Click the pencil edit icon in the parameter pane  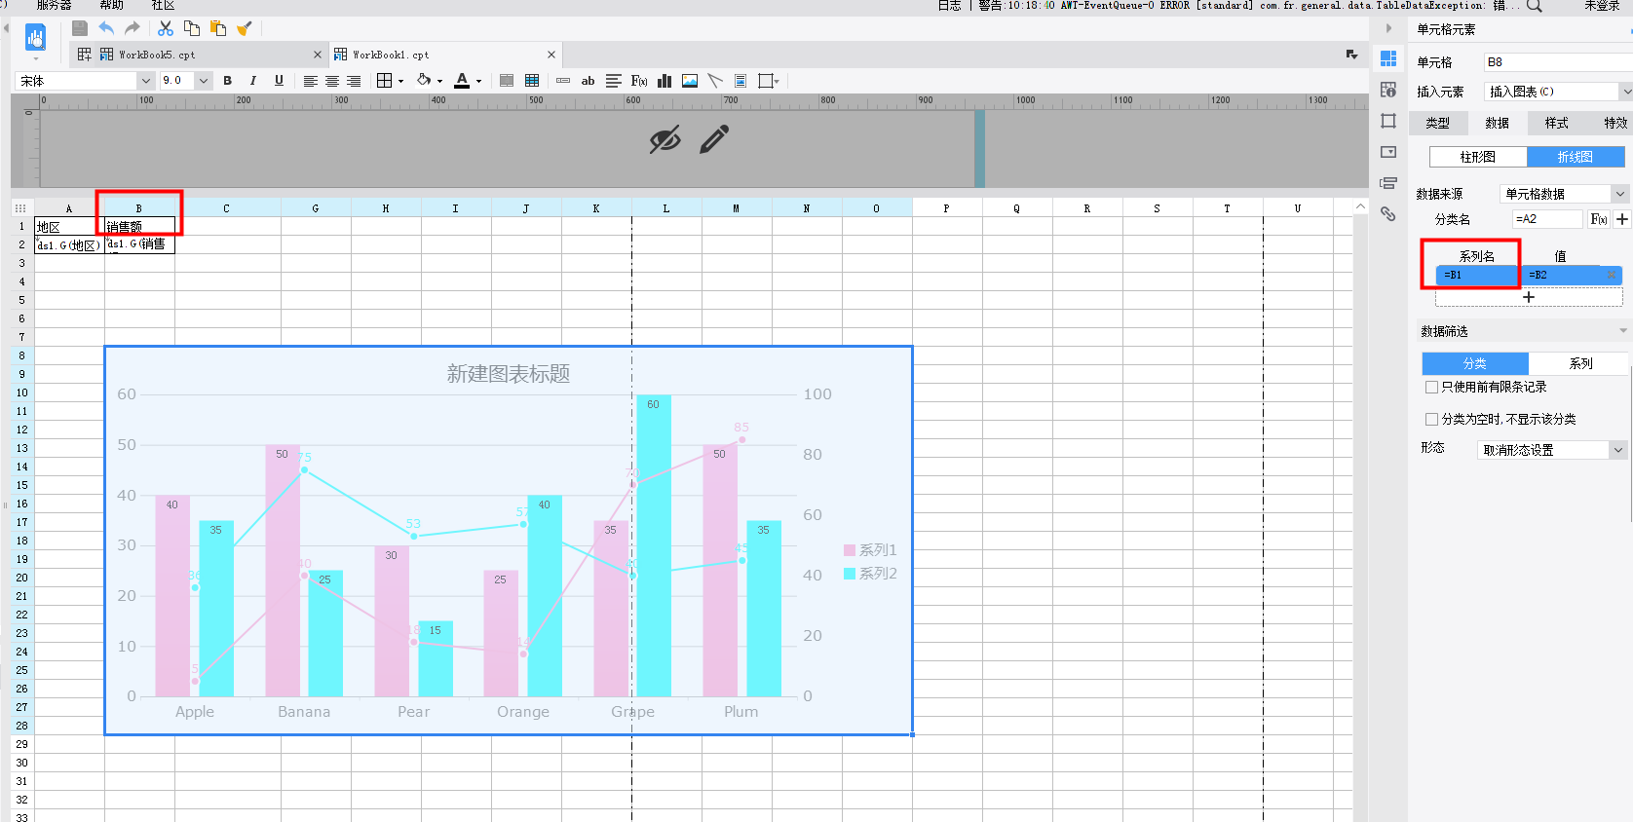(x=714, y=139)
